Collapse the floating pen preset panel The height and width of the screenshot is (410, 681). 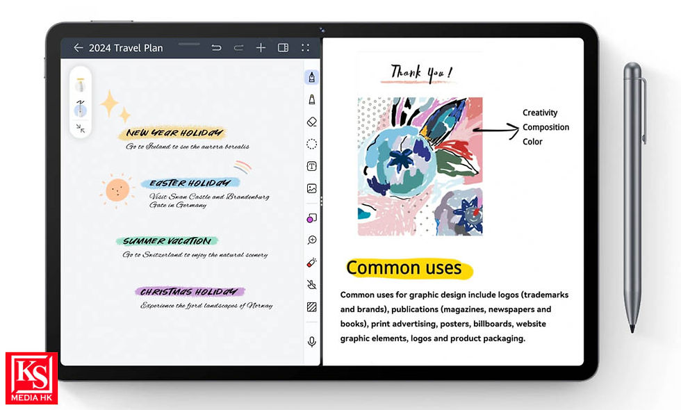point(81,128)
